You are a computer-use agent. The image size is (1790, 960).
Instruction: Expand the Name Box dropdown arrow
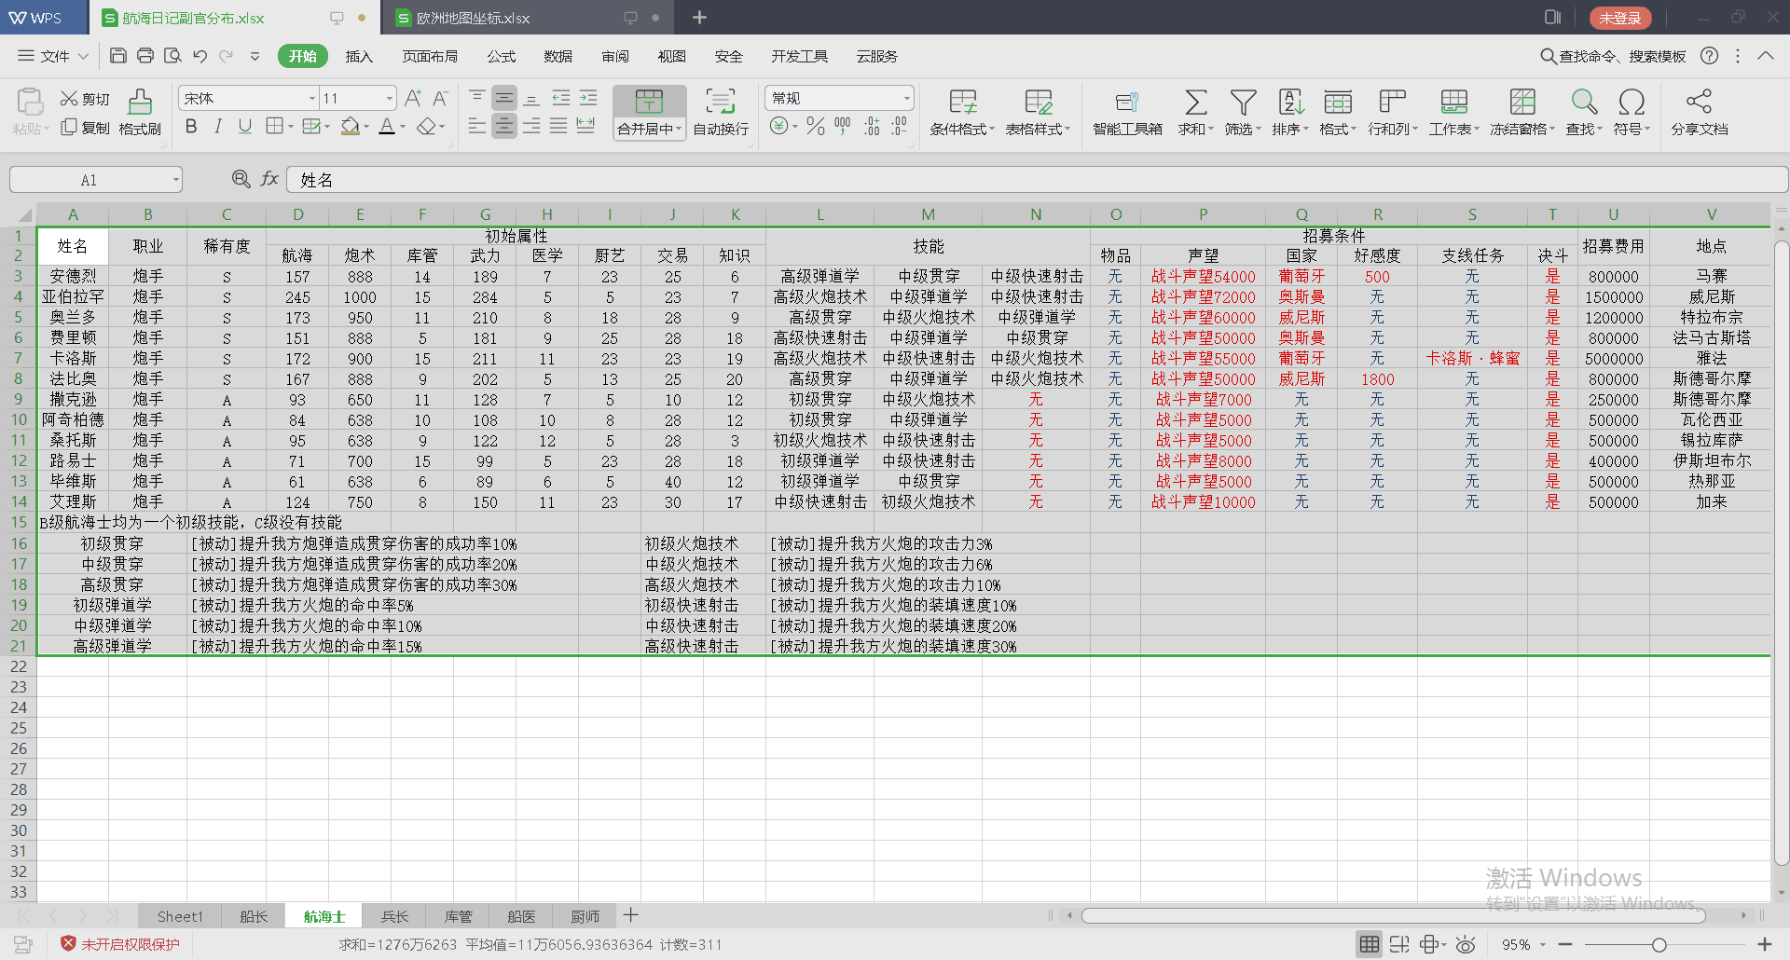pos(175,180)
